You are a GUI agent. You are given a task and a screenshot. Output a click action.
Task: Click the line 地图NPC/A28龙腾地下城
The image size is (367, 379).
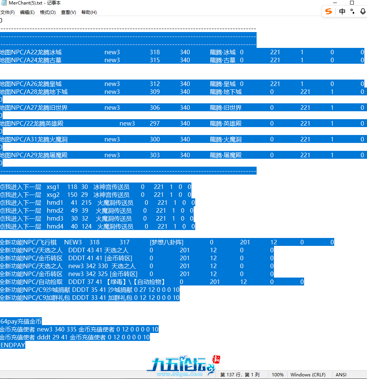click(x=183, y=92)
